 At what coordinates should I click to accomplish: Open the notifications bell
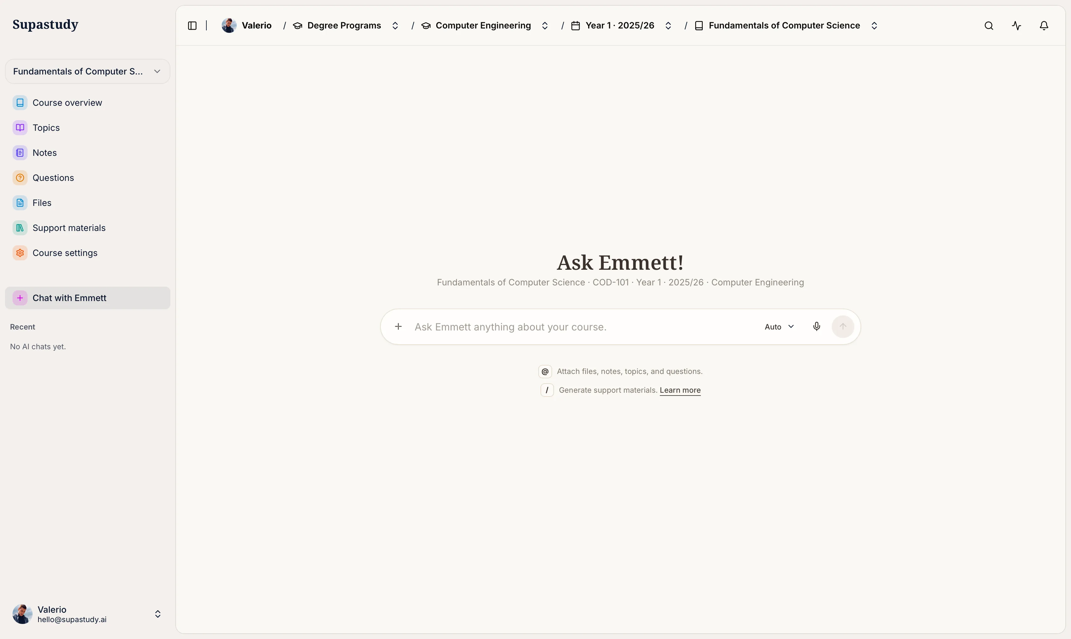(x=1044, y=26)
